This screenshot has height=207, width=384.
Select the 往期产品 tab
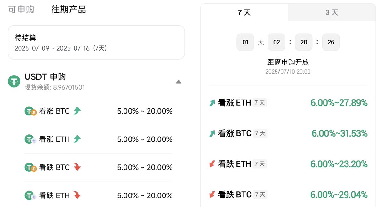[x=69, y=10]
